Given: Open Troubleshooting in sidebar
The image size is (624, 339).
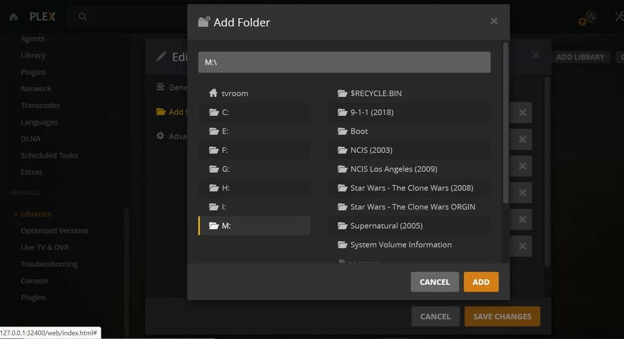Looking at the screenshot, I should (49, 264).
